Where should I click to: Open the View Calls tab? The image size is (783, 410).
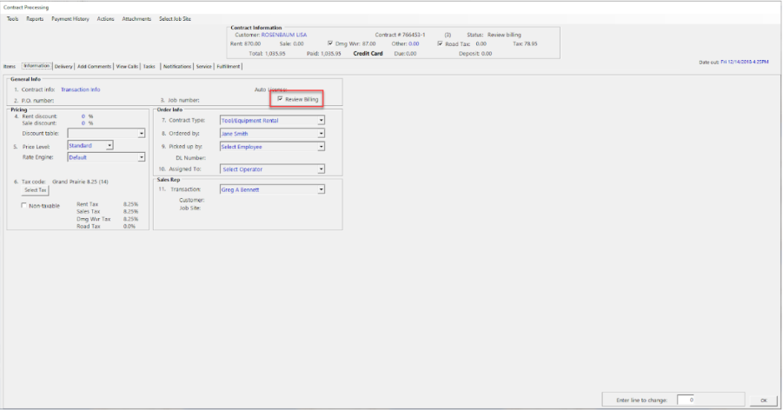127,66
